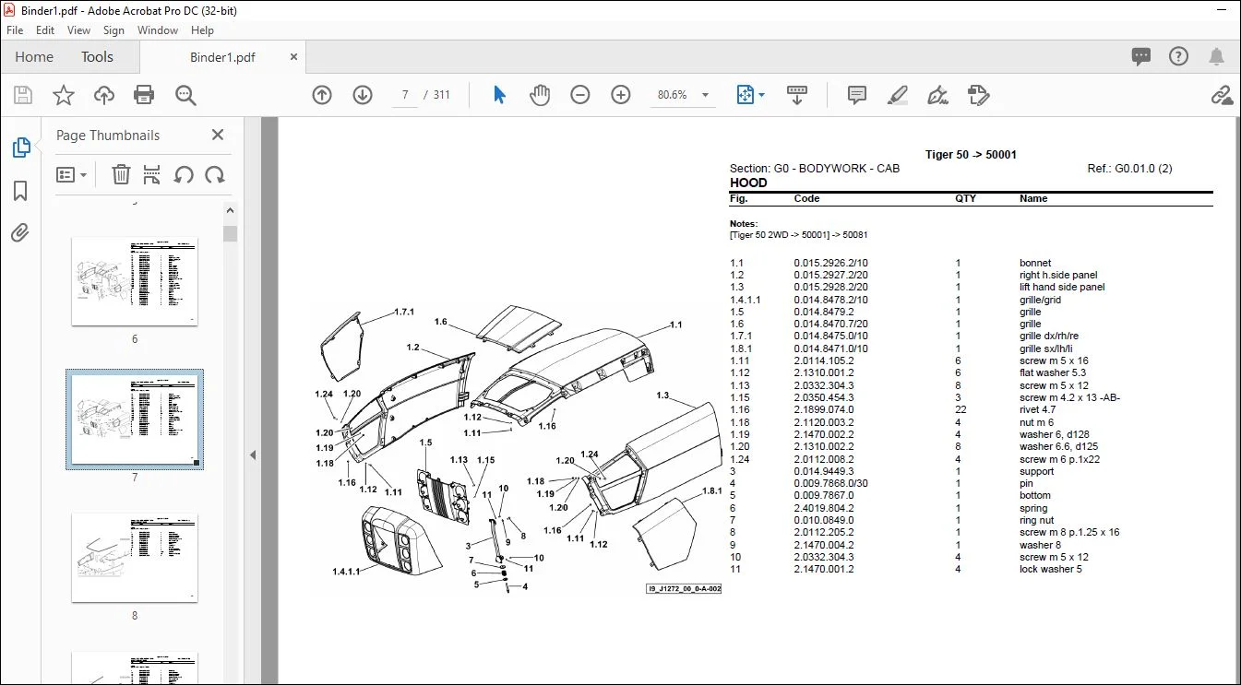Image resolution: width=1241 pixels, height=685 pixels.
Task: Rotate page clockwise in thumbnails panel
Action: point(215,174)
